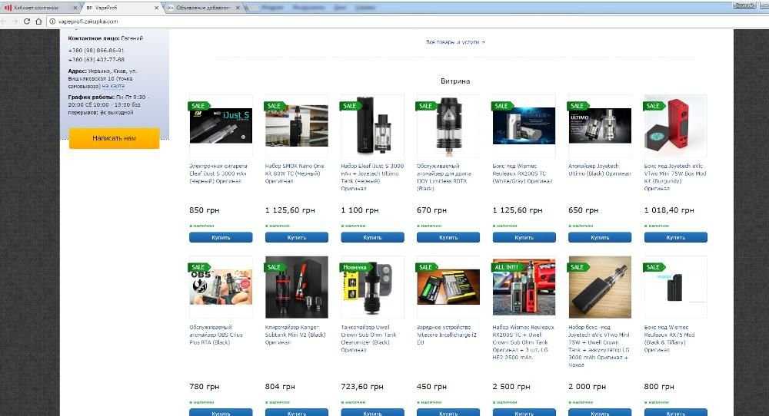Click phone number +380 (98) 866-86-91
The height and width of the screenshot is (416, 769).
click(x=96, y=51)
